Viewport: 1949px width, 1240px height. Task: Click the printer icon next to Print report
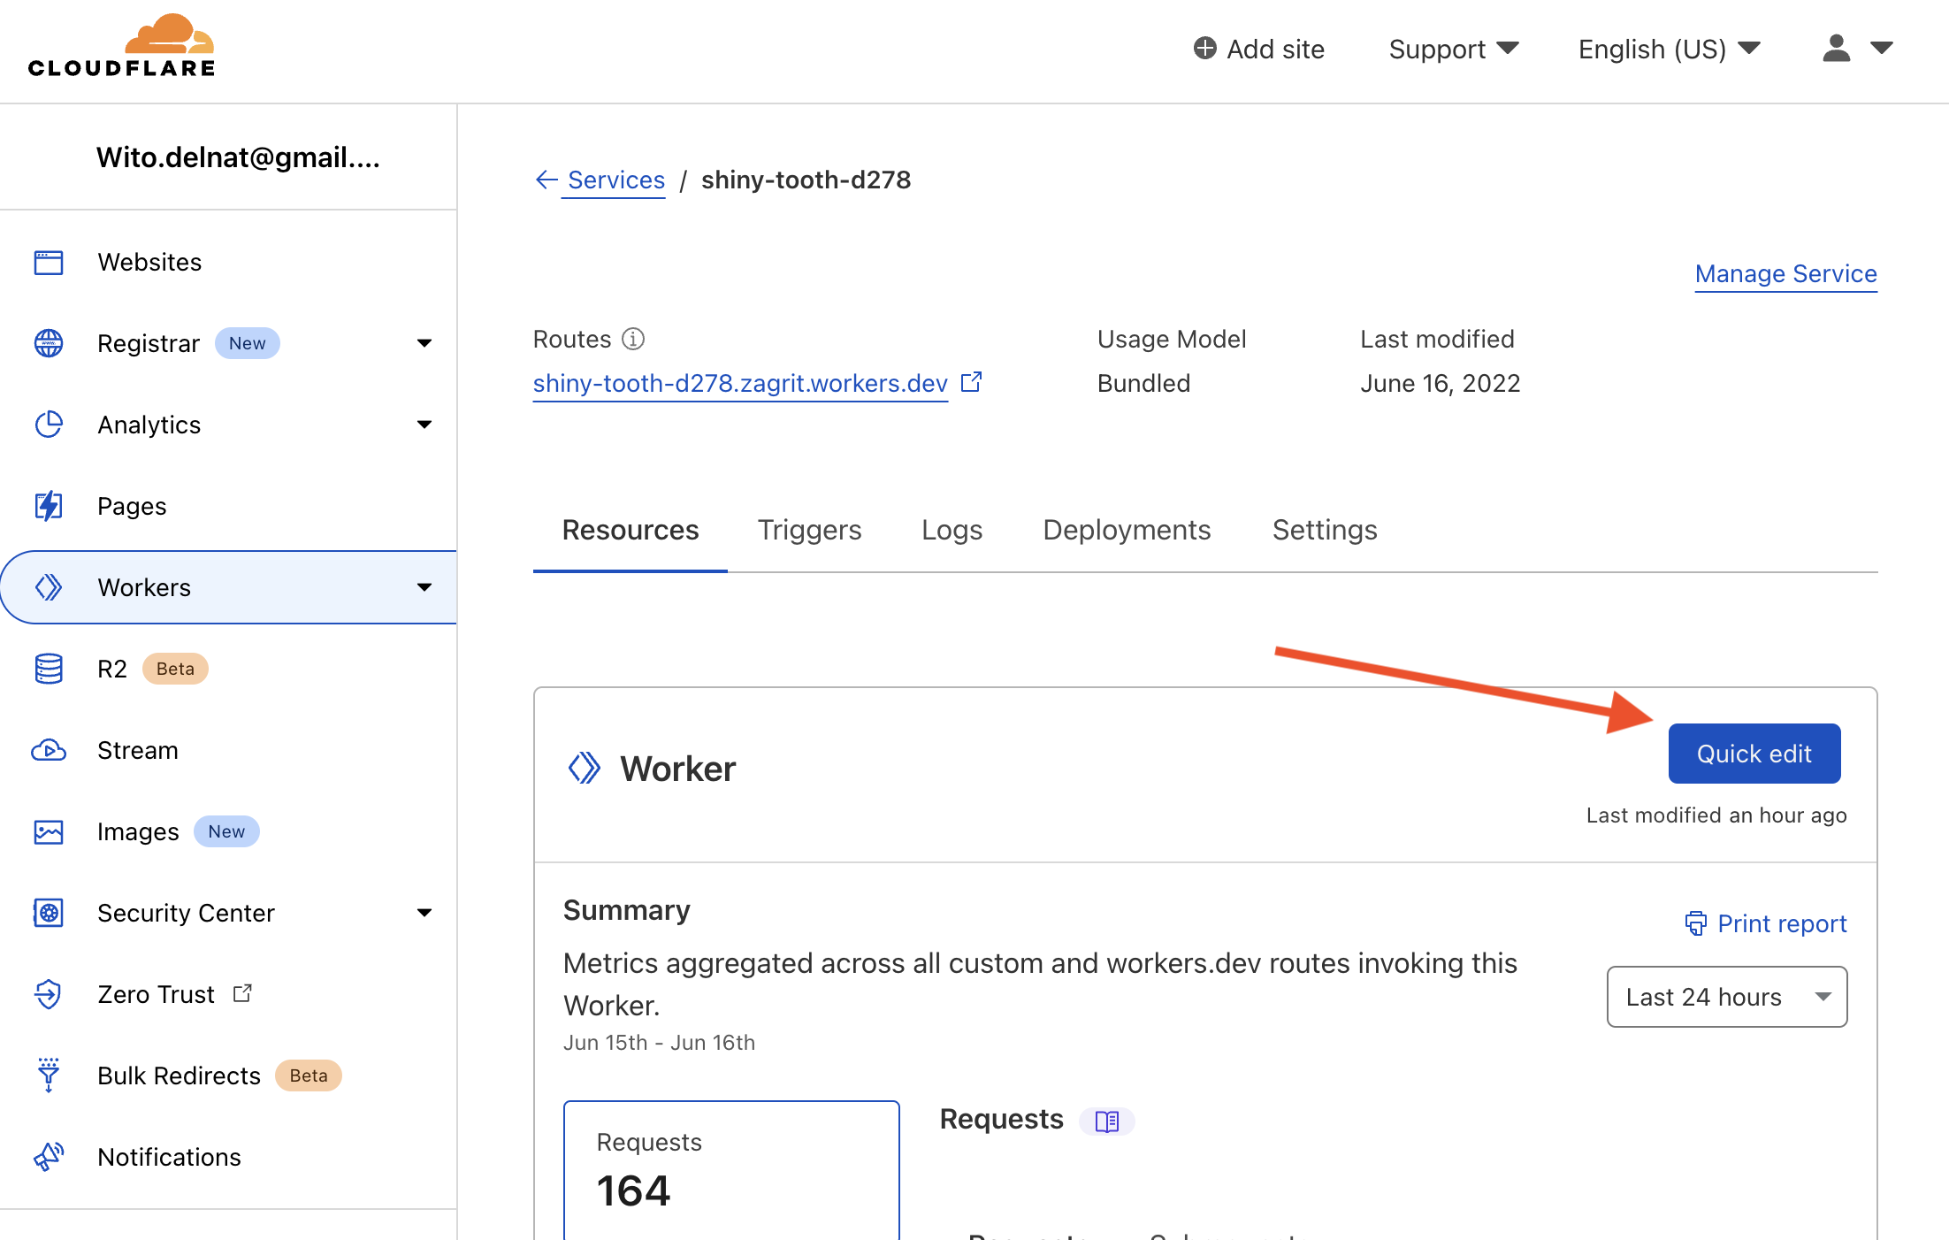(1695, 923)
